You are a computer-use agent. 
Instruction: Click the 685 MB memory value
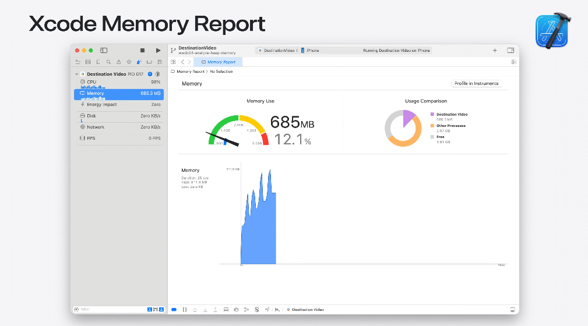click(292, 122)
